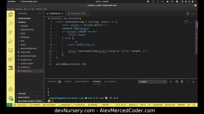Click the editor vertical scrollbar
204x114 pixels.
pos(196,37)
